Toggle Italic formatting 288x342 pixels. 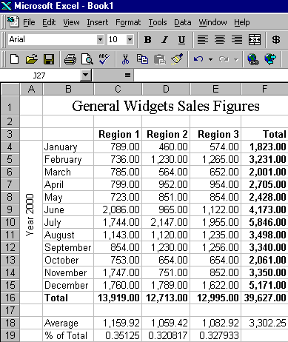tap(164, 40)
